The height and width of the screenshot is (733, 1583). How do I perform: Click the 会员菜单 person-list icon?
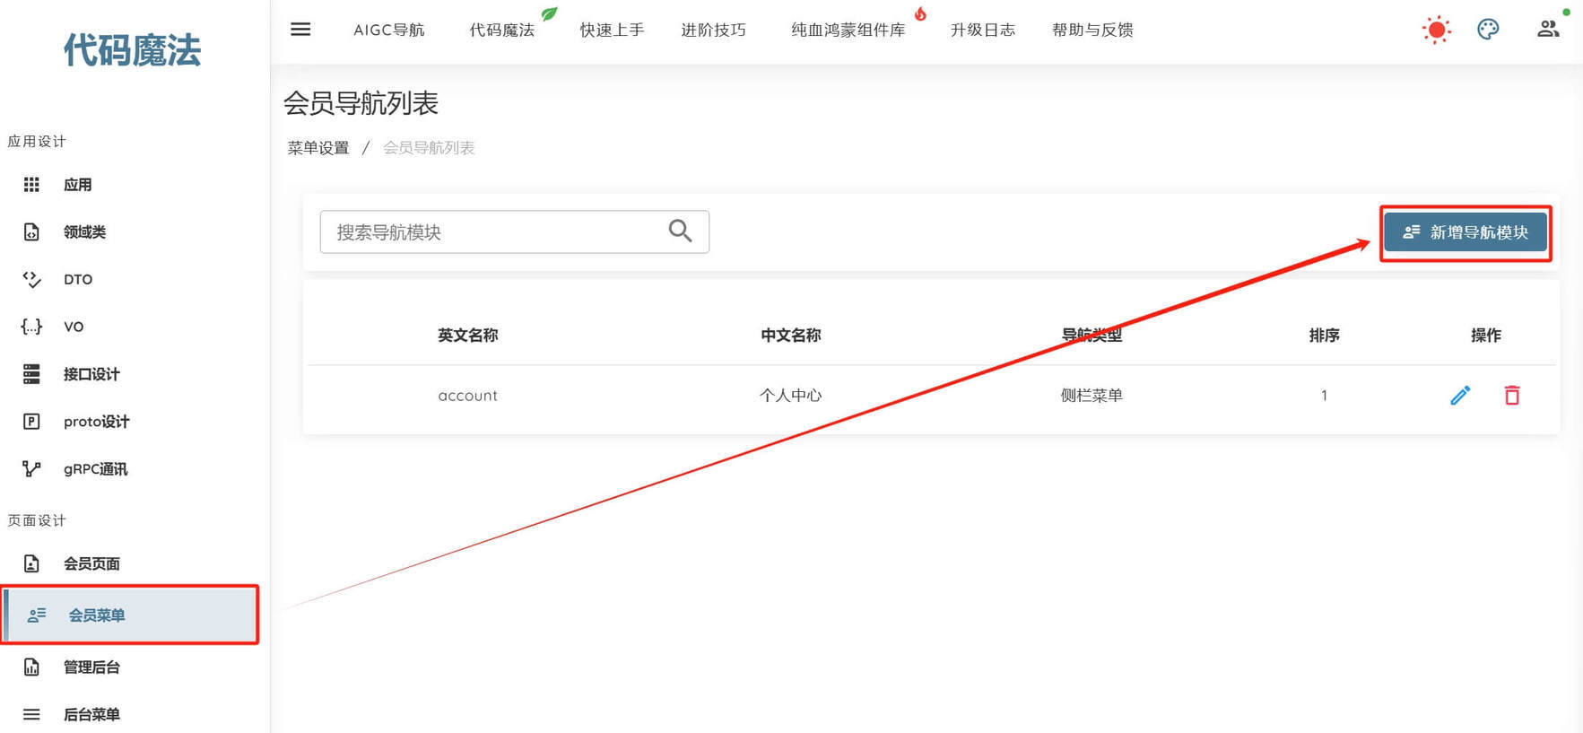(x=37, y=615)
